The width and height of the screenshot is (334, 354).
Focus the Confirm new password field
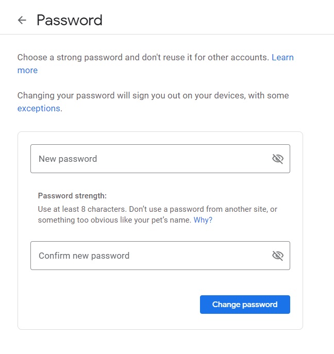[x=160, y=256]
